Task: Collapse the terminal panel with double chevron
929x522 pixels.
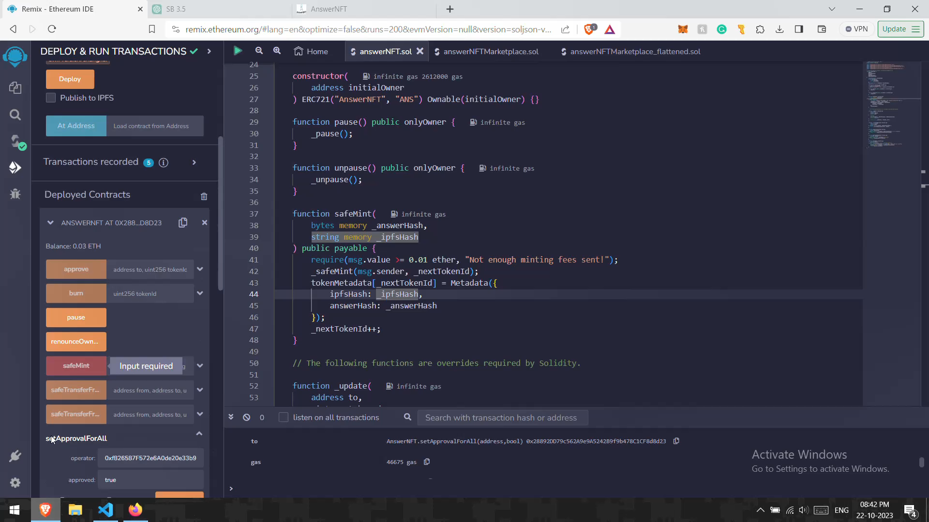Action: tap(231, 417)
